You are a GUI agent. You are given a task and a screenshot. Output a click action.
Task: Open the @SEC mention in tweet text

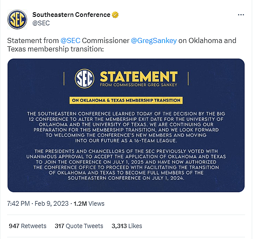coord(70,41)
